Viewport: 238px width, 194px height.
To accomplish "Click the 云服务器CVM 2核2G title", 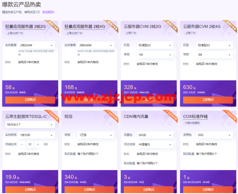I will point(142,27).
